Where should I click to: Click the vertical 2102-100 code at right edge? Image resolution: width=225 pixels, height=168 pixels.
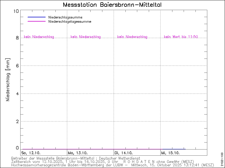click(222, 158)
